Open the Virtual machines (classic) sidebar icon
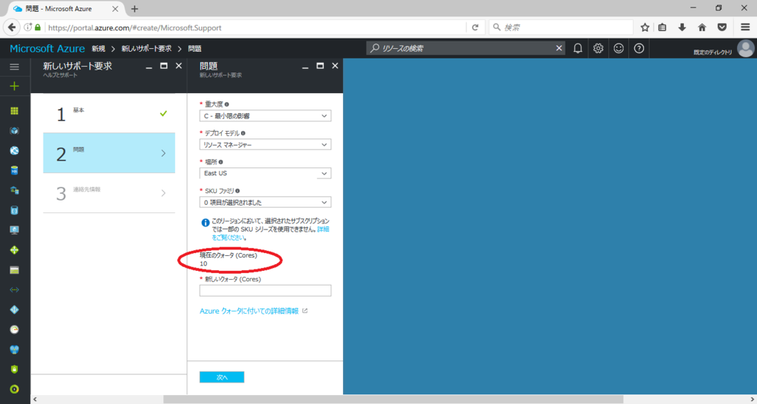This screenshot has width=757, height=404. (15, 190)
